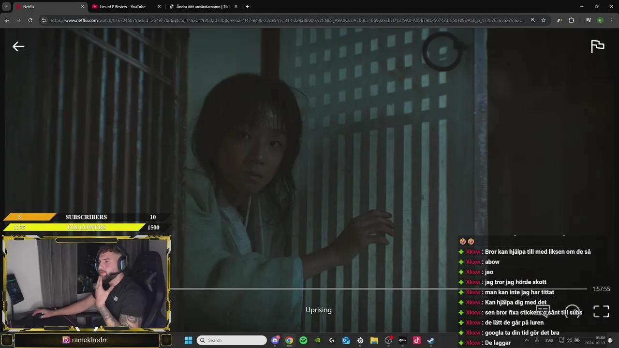
Task: Go back in the browser
Action: pos(7,20)
